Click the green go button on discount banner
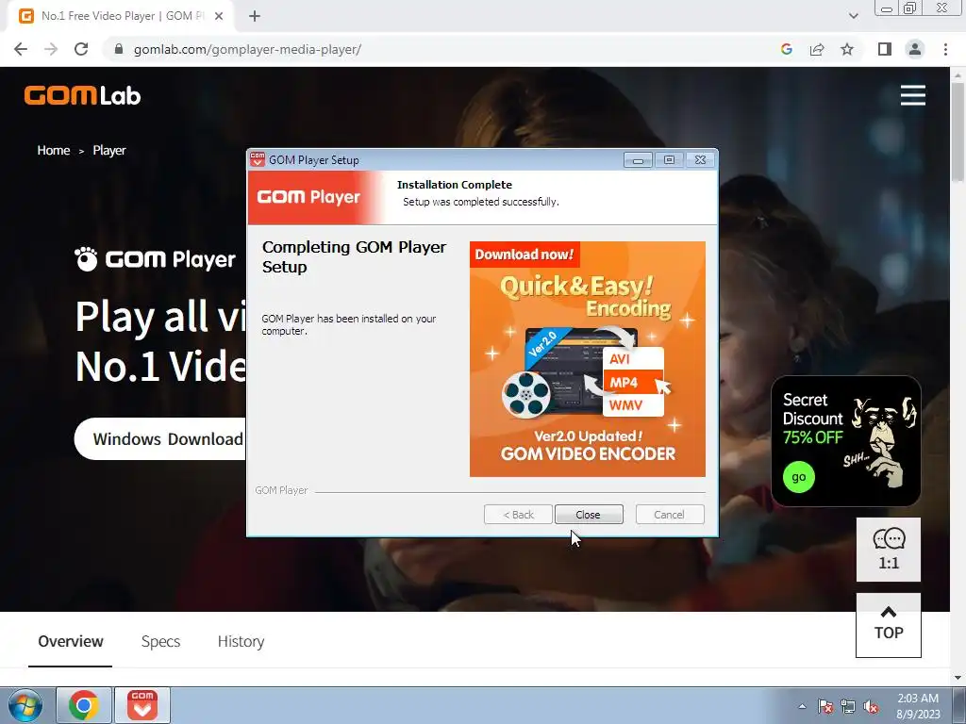This screenshot has height=724, width=966. (798, 477)
